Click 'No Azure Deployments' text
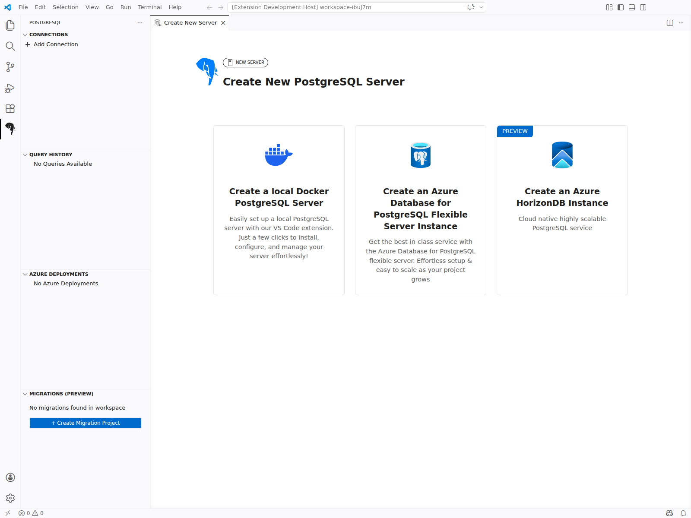The height and width of the screenshot is (518, 691). tap(66, 284)
